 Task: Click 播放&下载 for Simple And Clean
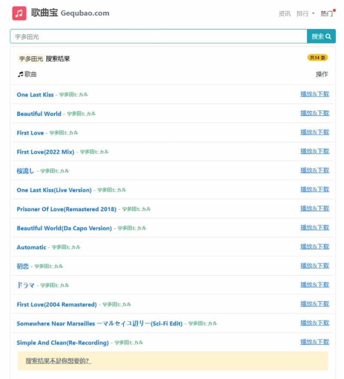(x=315, y=342)
